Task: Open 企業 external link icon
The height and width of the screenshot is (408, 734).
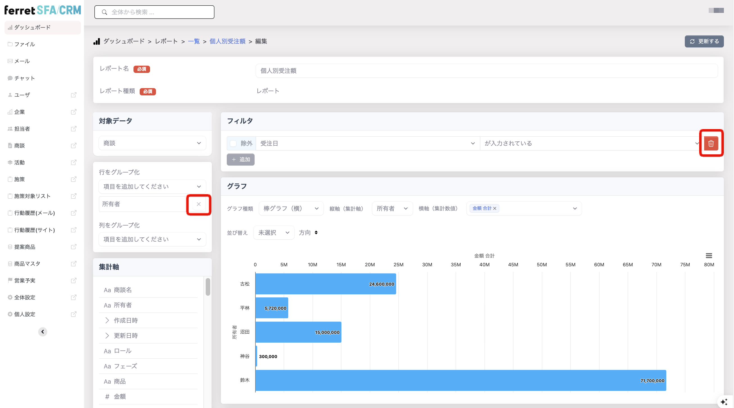Action: (74, 112)
